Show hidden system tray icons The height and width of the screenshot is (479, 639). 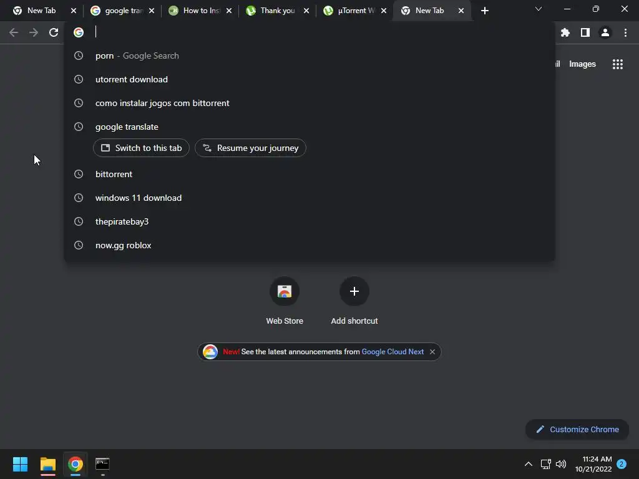tap(529, 464)
